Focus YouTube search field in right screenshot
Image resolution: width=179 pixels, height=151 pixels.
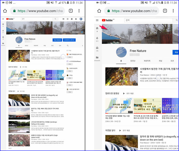click(x=149, y=20)
